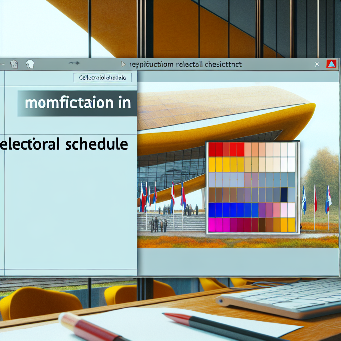Click the 'Cellectraial schedule' button
The image size is (341, 341).
click(x=103, y=78)
